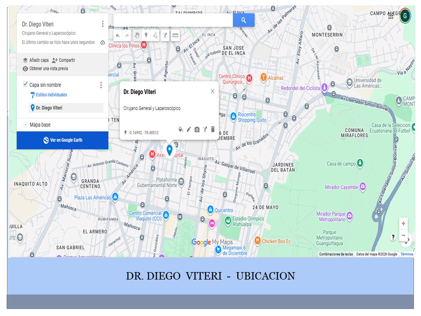Screen dimensions: 421x316
Task: Open the marker style paint bucket icon
Action: tap(181, 129)
